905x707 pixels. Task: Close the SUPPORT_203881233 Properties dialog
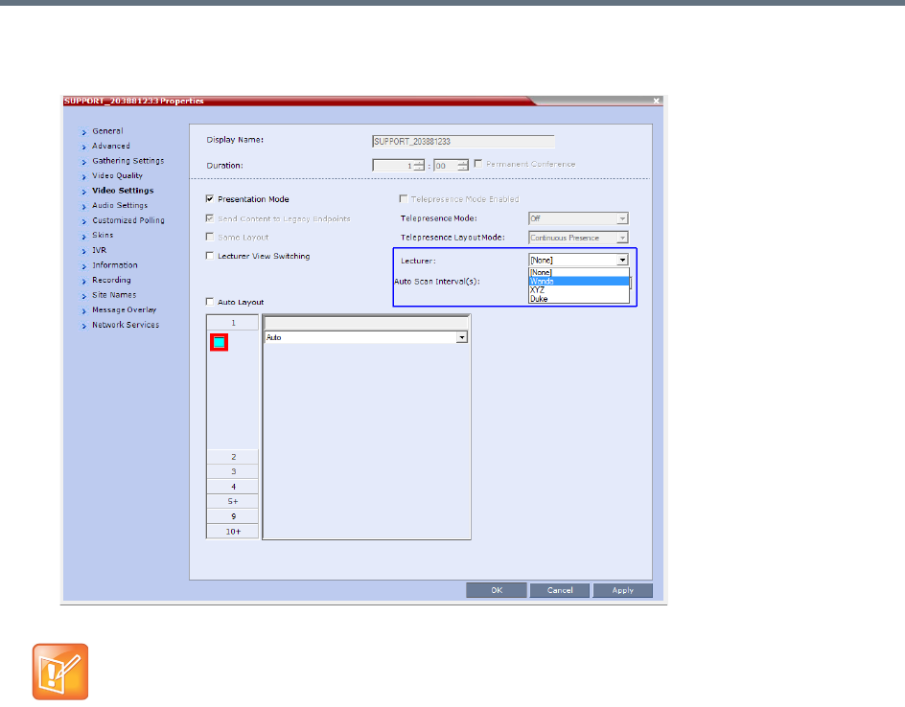pos(657,101)
